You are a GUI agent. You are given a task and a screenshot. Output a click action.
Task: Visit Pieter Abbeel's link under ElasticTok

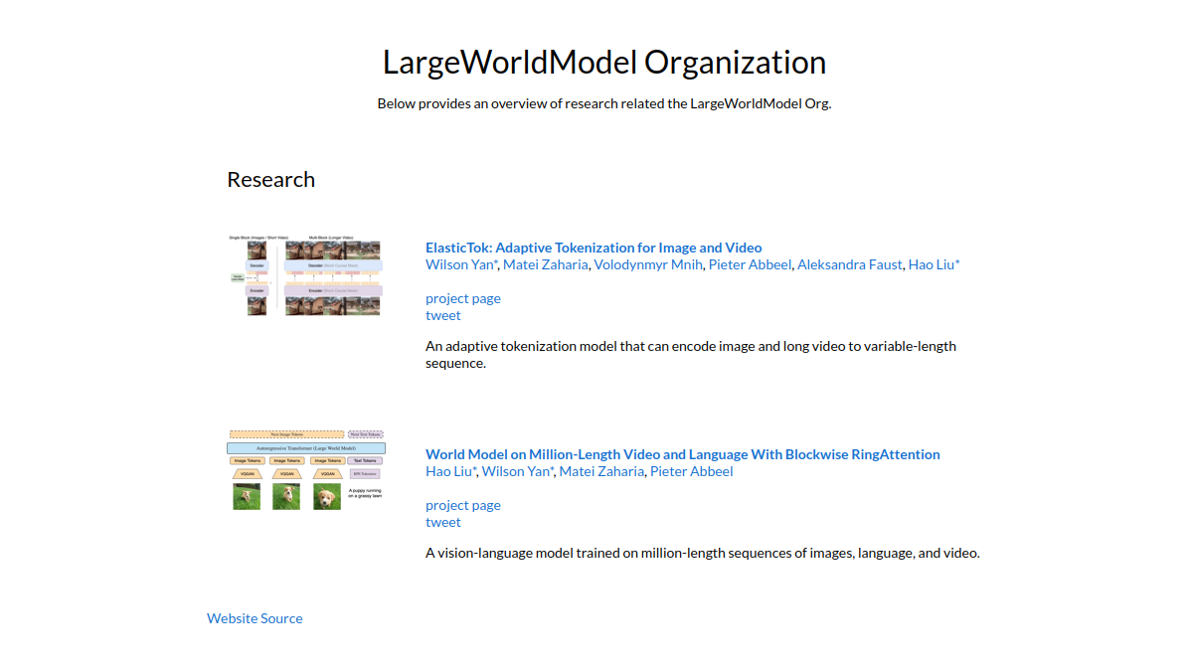click(751, 264)
